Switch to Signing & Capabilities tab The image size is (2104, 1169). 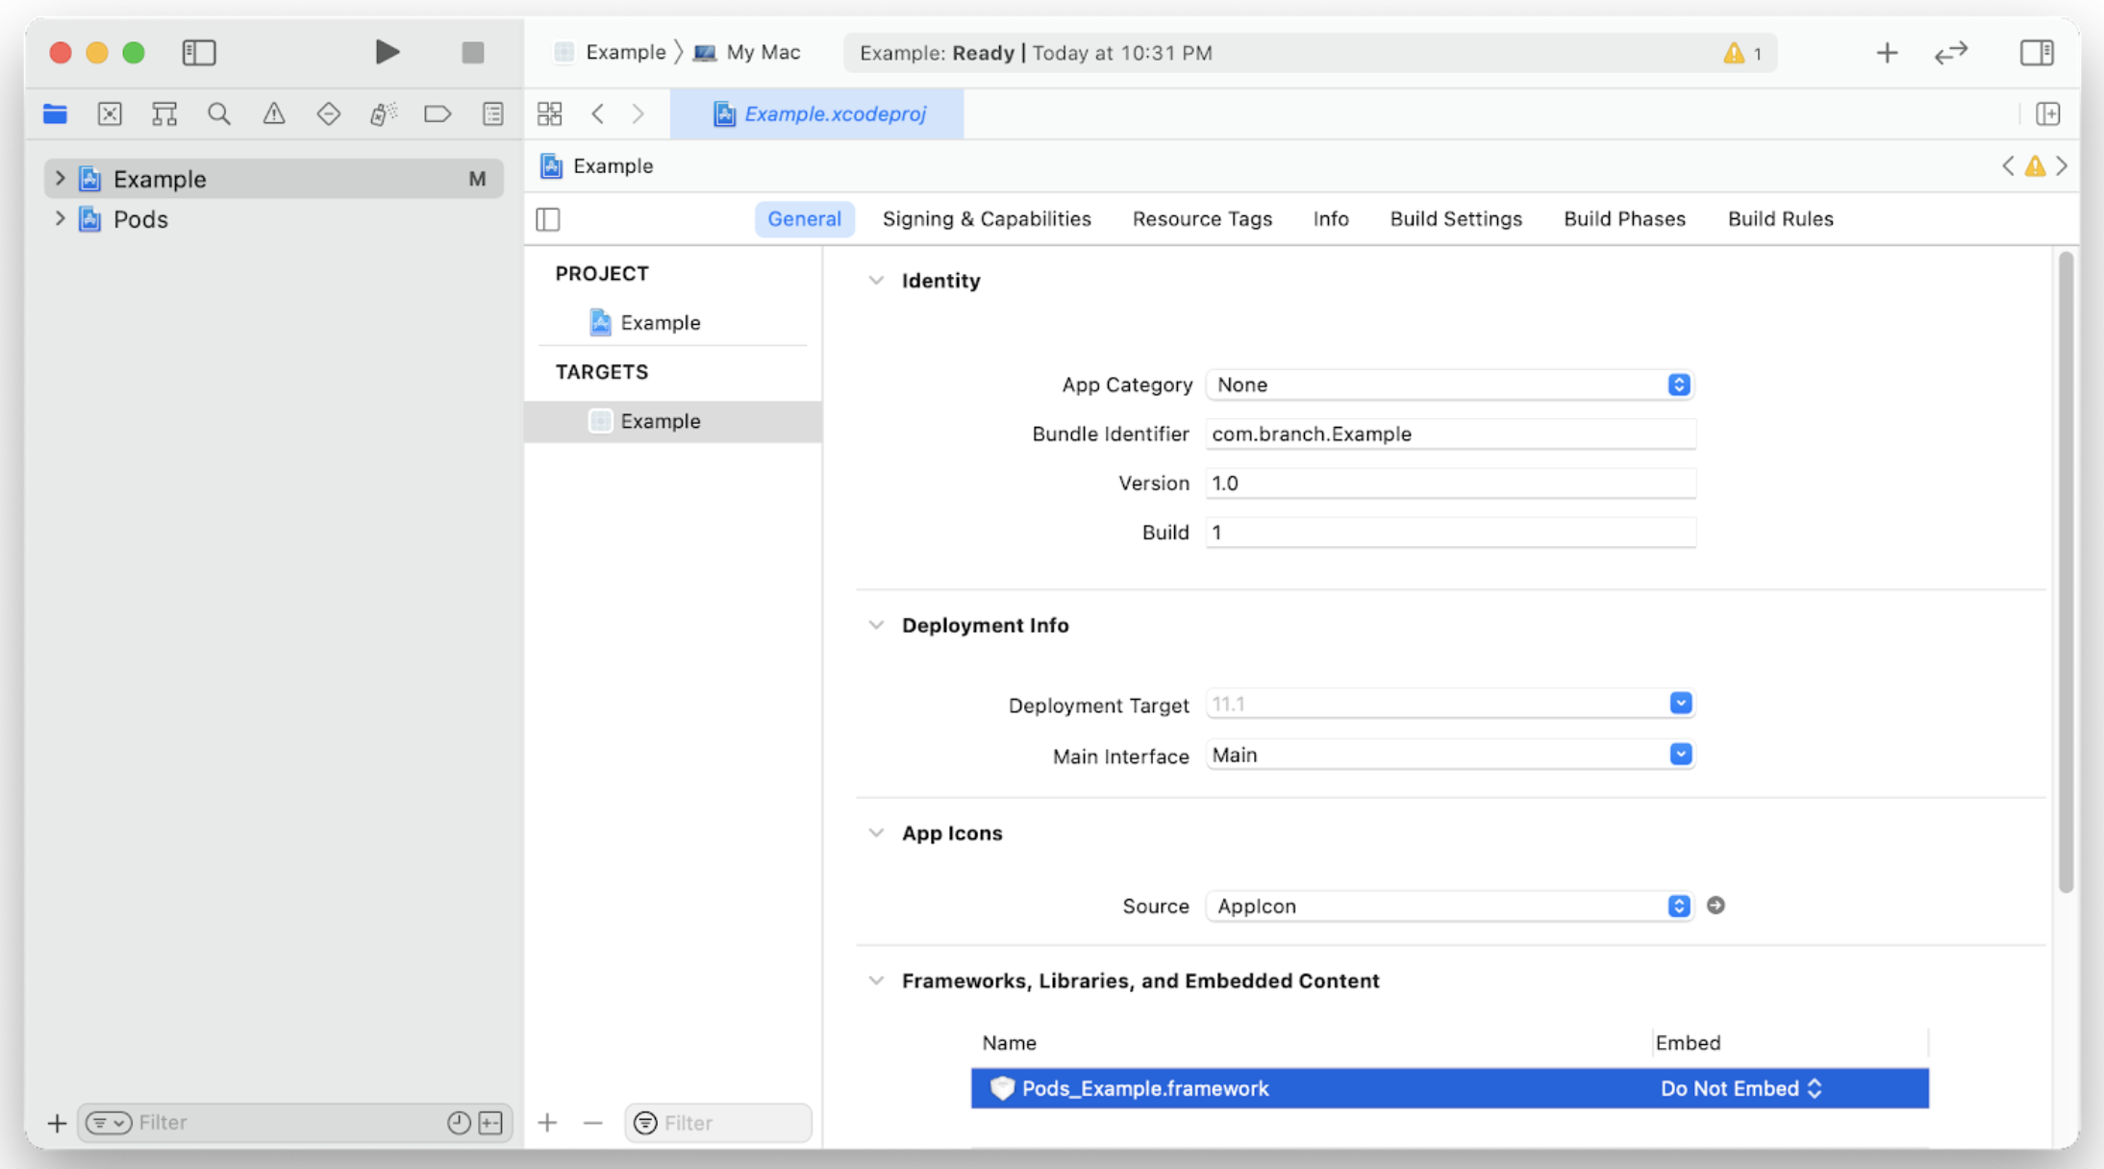click(987, 219)
